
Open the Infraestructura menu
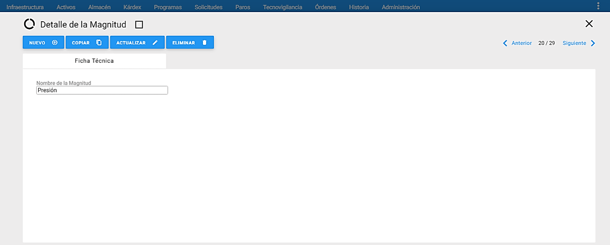click(25, 7)
